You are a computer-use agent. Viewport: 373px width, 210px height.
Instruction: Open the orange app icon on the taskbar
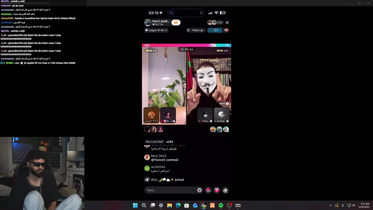click(x=212, y=205)
